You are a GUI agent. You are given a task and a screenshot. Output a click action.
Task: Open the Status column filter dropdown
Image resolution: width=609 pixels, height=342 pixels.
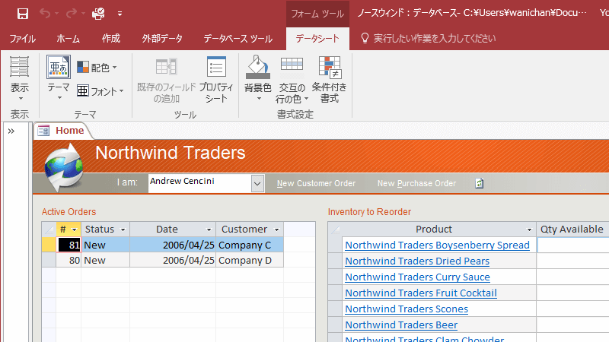pos(123,230)
